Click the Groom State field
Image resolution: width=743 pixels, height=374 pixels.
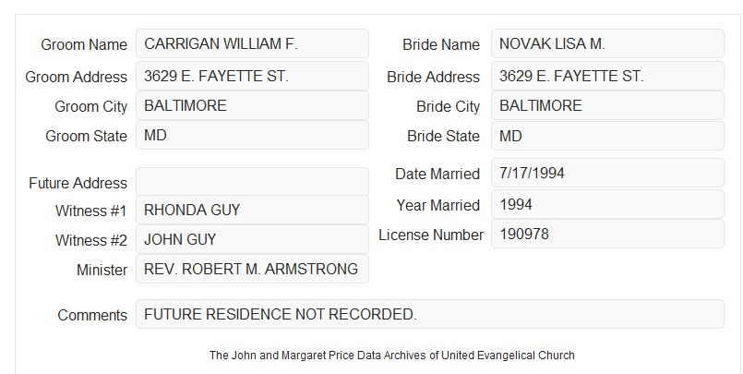point(252,135)
